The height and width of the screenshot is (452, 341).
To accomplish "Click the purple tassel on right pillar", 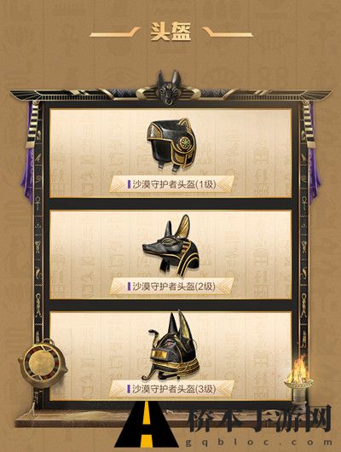I will tap(314, 153).
